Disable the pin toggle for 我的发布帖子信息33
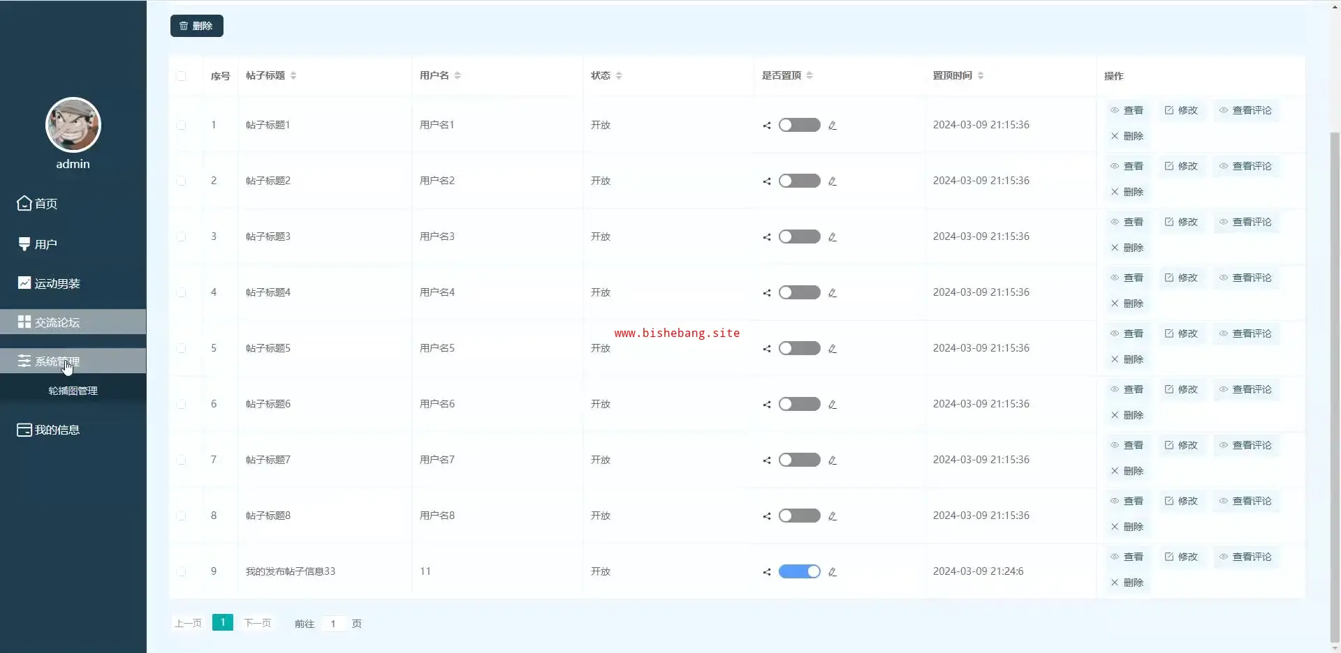This screenshot has width=1341, height=653. (x=800, y=571)
